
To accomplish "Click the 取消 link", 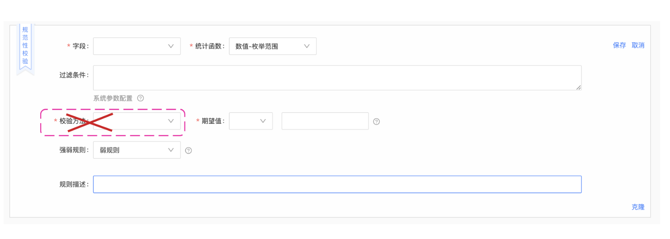I will click(638, 45).
